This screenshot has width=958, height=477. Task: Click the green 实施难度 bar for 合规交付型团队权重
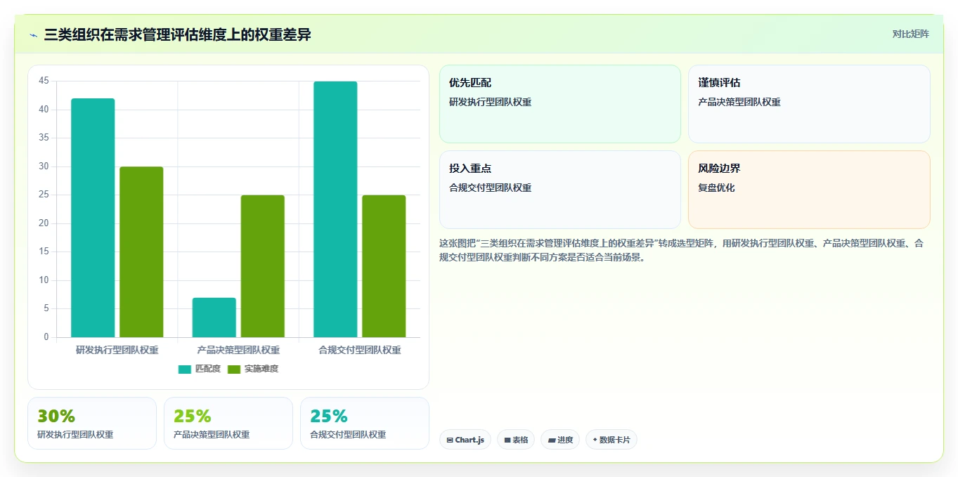384,266
